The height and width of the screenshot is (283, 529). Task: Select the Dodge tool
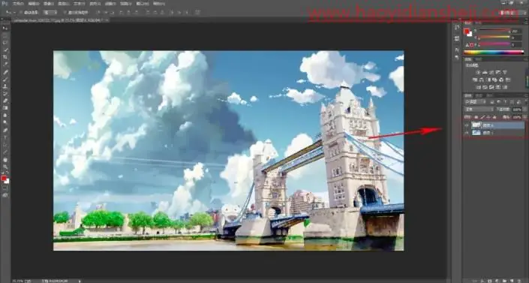click(5, 122)
